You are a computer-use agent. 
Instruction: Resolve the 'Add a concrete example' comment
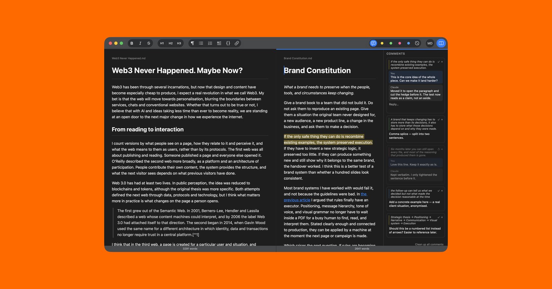pyautogui.click(x=439, y=191)
